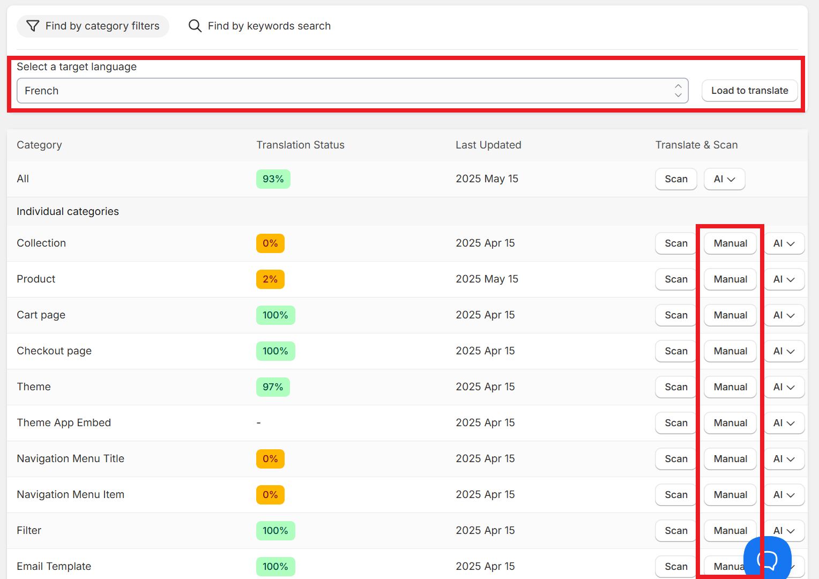Click the 2% status badge for Product
The width and height of the screenshot is (819, 579).
(x=270, y=279)
